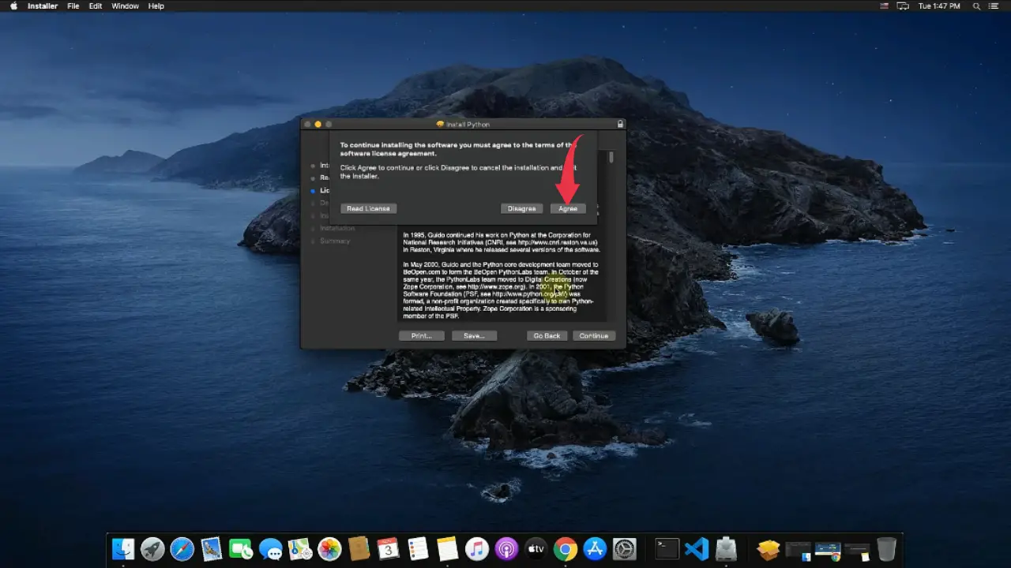
Task: Open Apple TV from the Dock
Action: click(x=536, y=548)
